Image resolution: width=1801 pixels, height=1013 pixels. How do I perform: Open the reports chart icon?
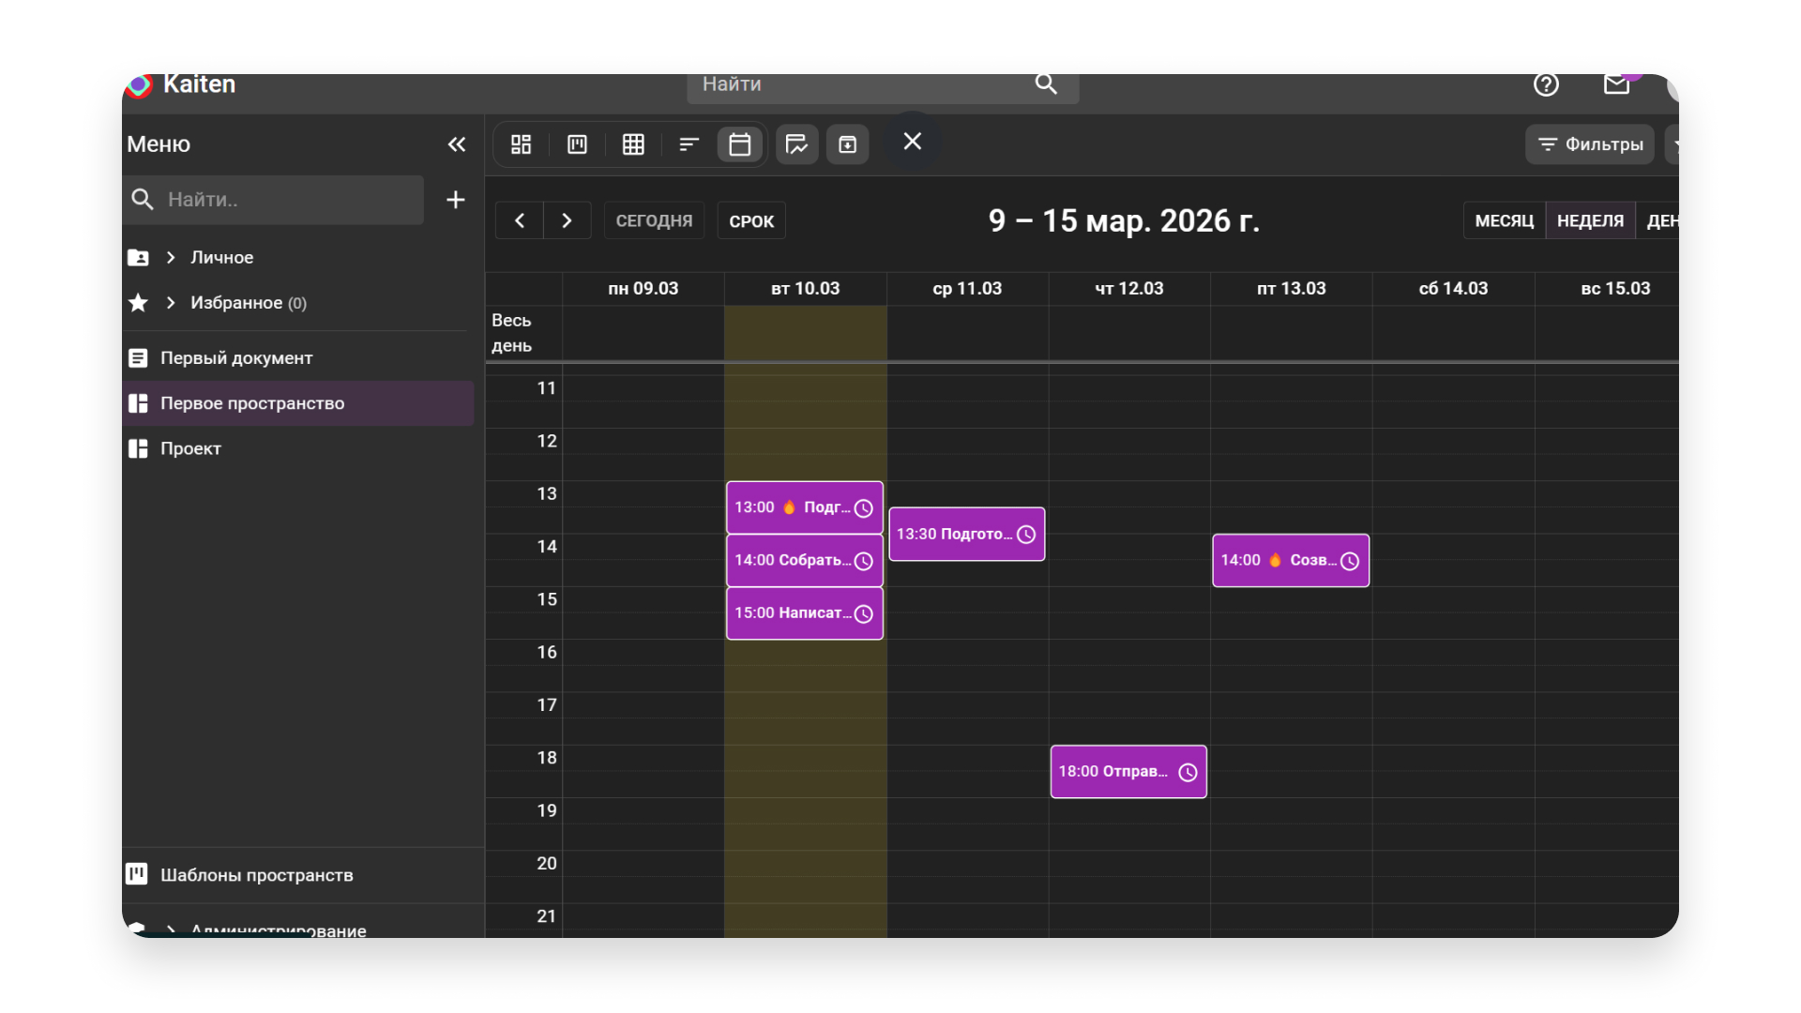click(796, 144)
